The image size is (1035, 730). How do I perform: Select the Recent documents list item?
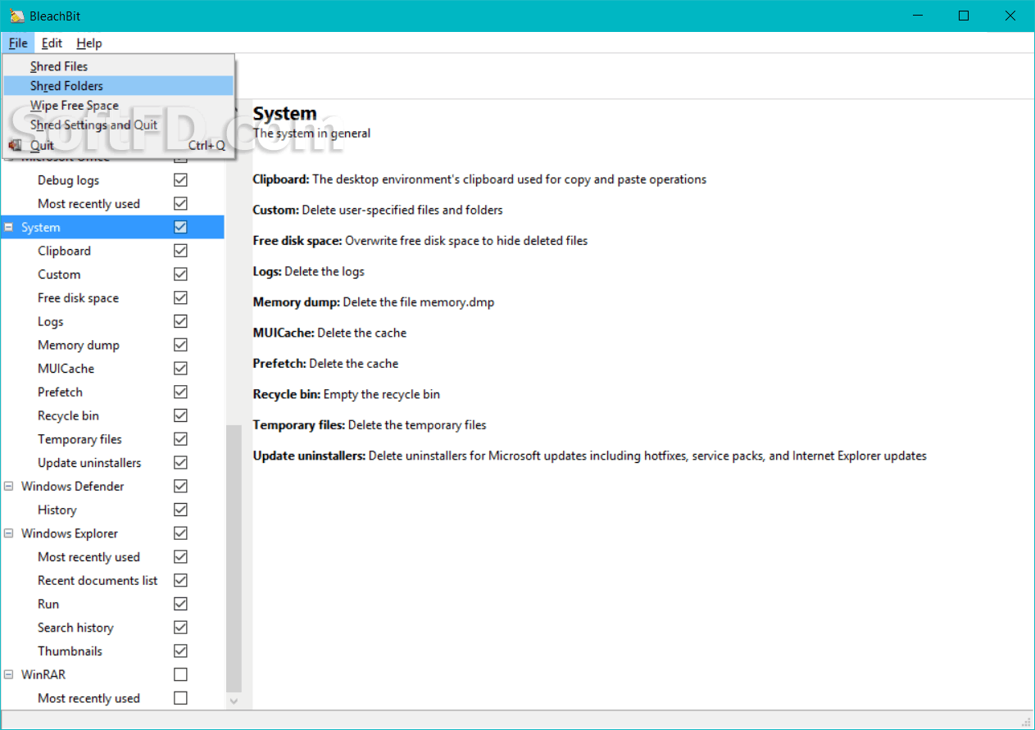coord(98,581)
